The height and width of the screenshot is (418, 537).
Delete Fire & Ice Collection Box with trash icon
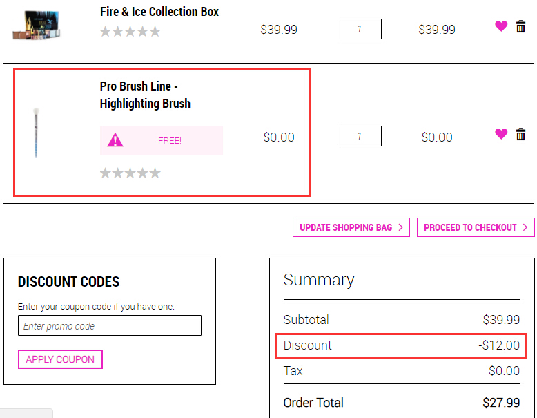pos(520,26)
